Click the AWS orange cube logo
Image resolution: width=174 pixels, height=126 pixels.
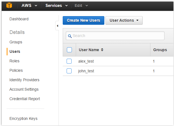[9, 6]
